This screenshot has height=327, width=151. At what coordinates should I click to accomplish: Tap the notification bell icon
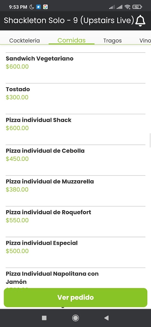coord(140,21)
